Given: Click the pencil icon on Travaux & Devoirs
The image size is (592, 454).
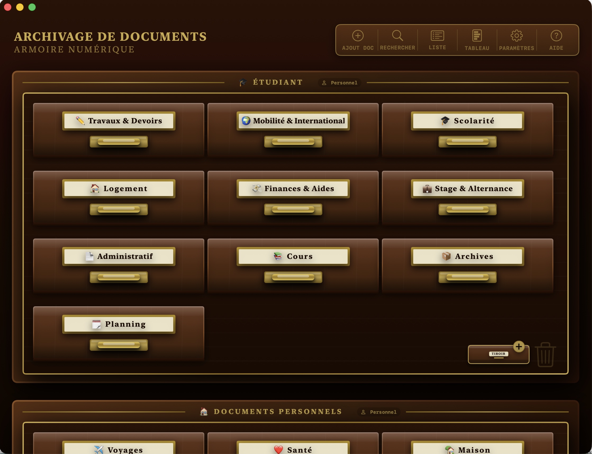Looking at the screenshot, I should click(x=80, y=121).
